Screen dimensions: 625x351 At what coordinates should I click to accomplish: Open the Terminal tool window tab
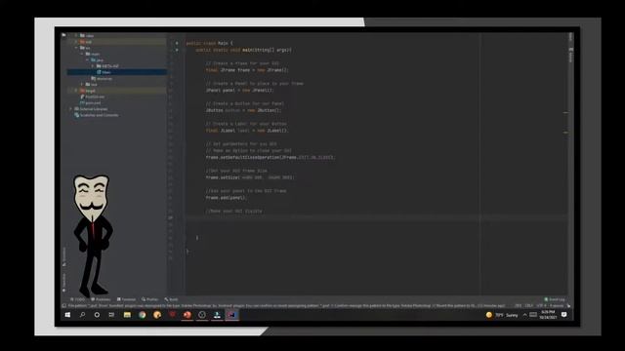click(x=126, y=299)
